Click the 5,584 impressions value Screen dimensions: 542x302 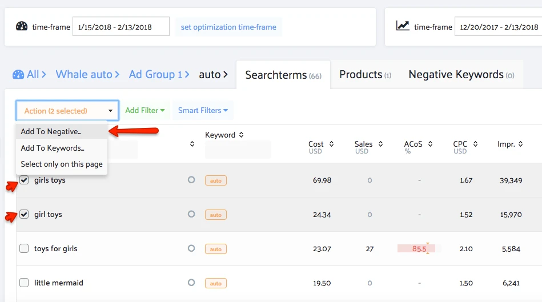511,249
